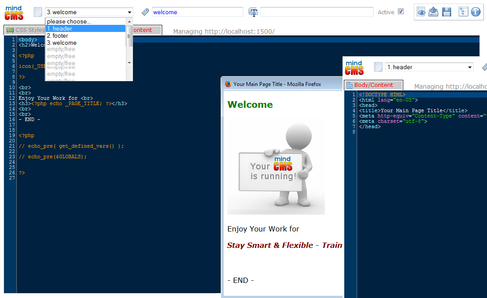Click the CSS Styles tab icon
The height and width of the screenshot is (298, 487).
coord(11,30)
